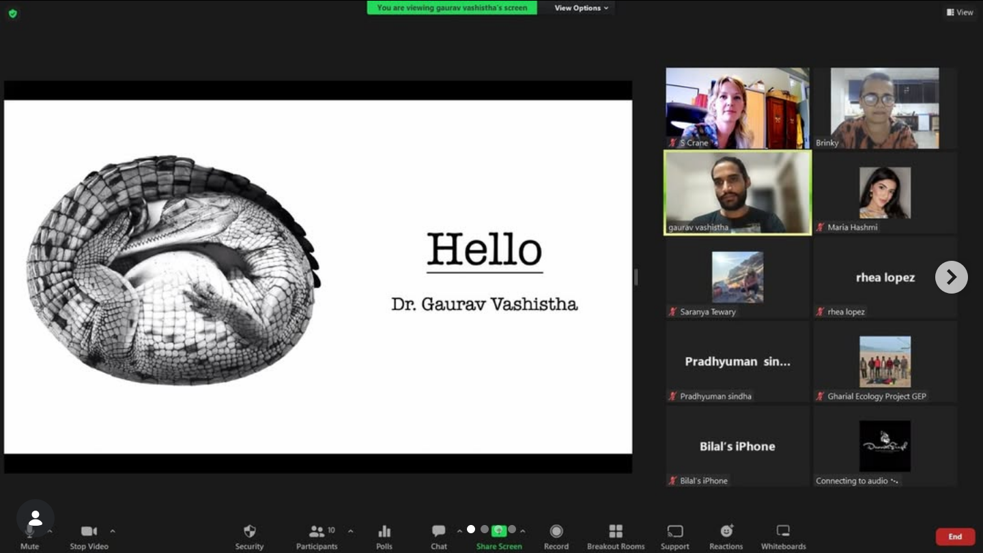This screenshot has width=983, height=553.
Task: Expand Share Screen options arrow
Action: pos(523,531)
